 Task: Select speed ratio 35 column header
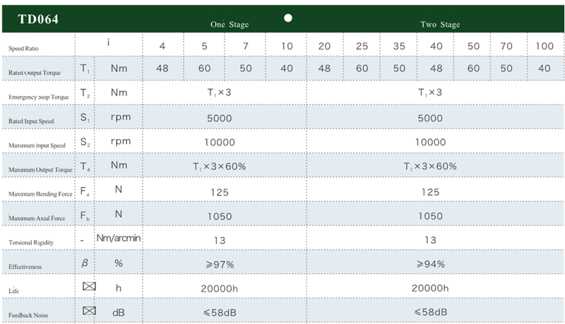[x=400, y=46]
